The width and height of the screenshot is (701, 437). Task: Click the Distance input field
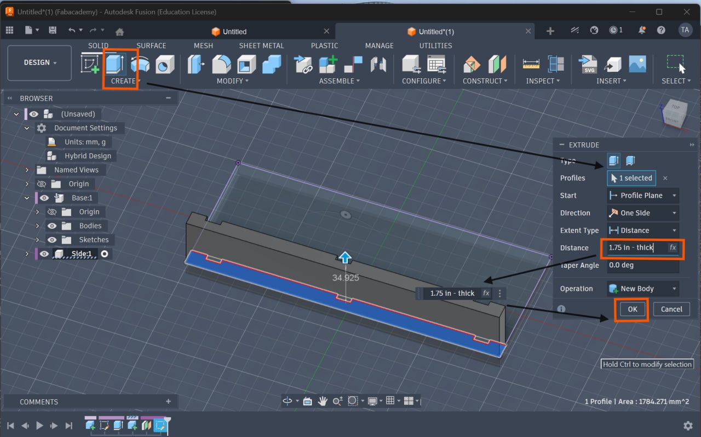(x=635, y=248)
